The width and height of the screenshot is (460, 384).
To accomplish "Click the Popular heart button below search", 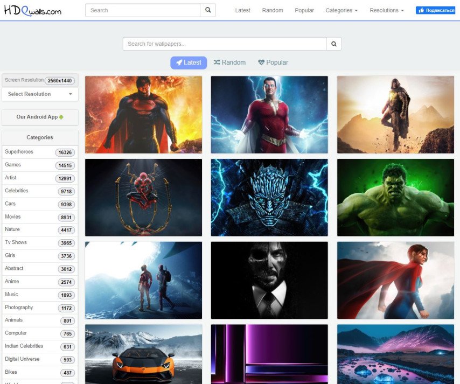I will (273, 62).
